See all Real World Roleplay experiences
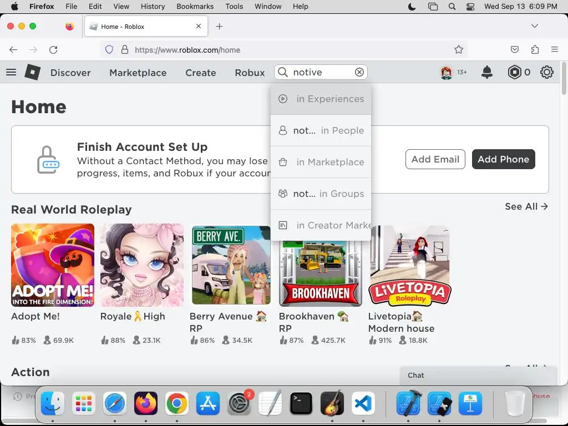This screenshot has height=426, width=568. 526,206
